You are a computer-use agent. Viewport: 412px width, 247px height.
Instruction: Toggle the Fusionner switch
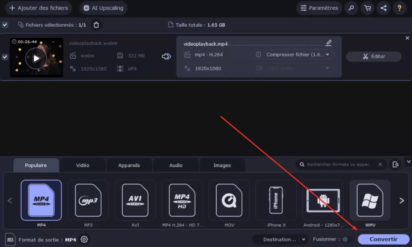pos(347,239)
